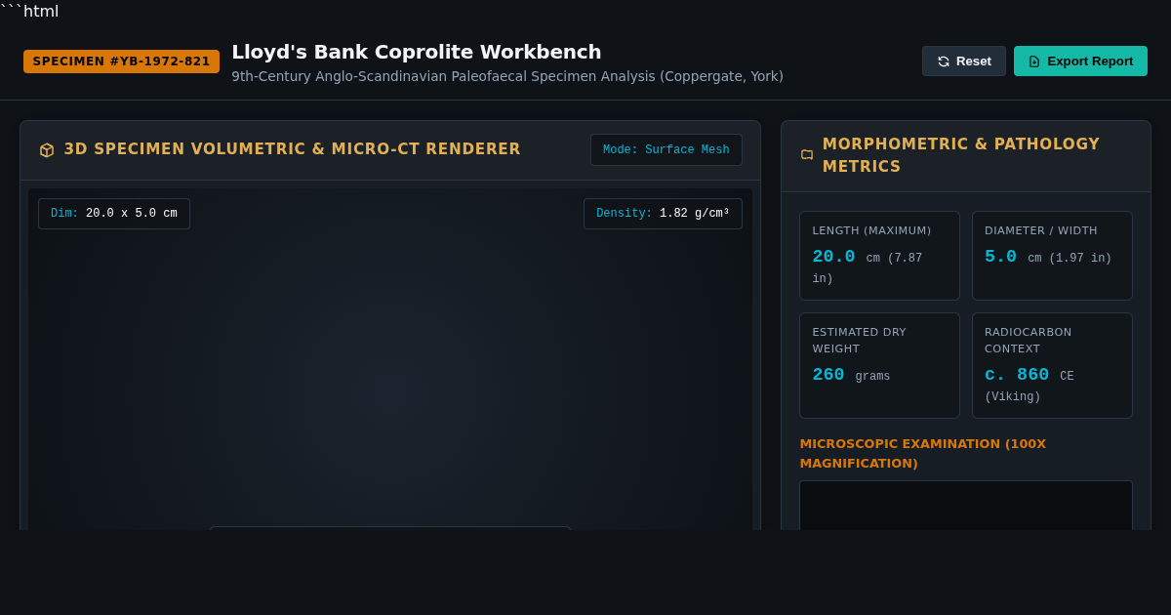The width and height of the screenshot is (1171, 615).
Task: Select the Estimated Dry Weight card
Action: tap(879, 366)
